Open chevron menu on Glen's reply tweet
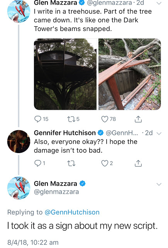 click(x=159, y=184)
